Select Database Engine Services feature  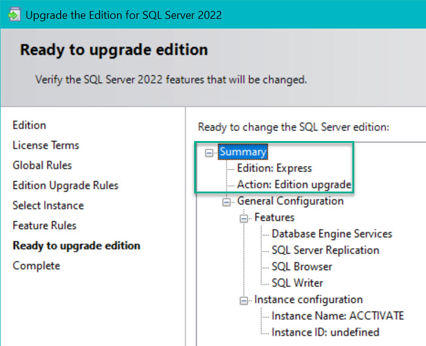click(332, 234)
